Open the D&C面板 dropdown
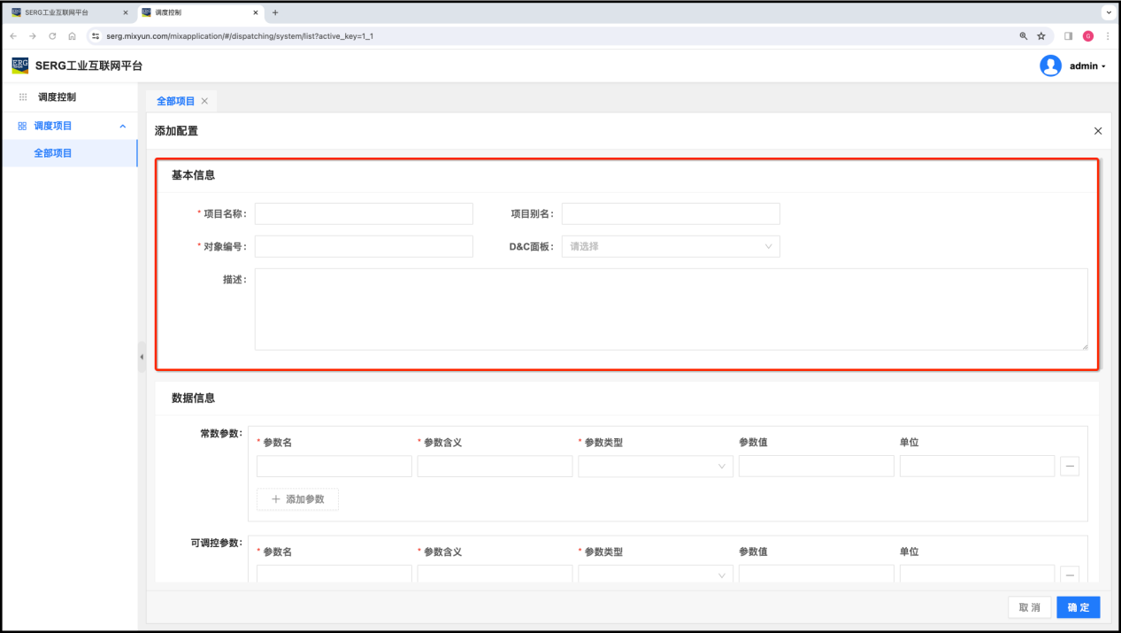Viewport: 1121px width, 633px height. pyautogui.click(x=671, y=247)
